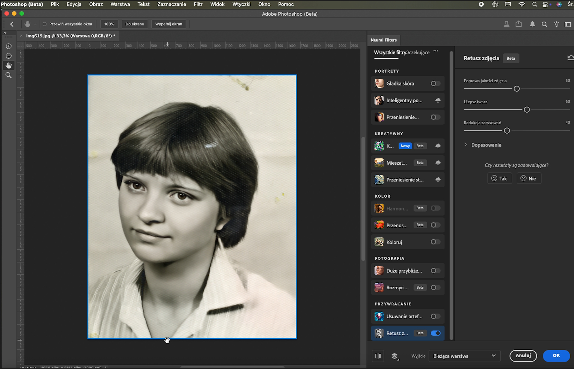This screenshot has width=574, height=369.
Task: Turn on the Koloruj filter switch
Action: [435, 242]
